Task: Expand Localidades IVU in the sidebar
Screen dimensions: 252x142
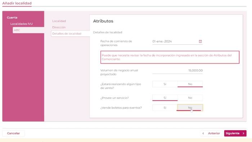Action: point(22,24)
